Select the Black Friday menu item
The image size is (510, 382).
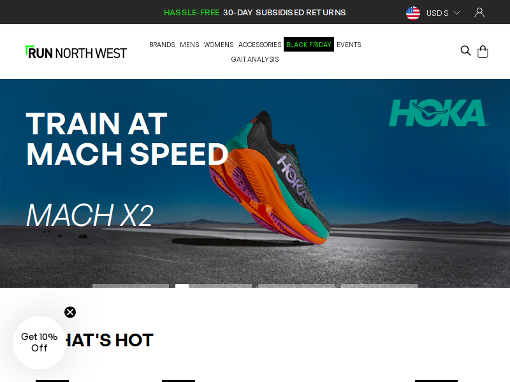[309, 44]
